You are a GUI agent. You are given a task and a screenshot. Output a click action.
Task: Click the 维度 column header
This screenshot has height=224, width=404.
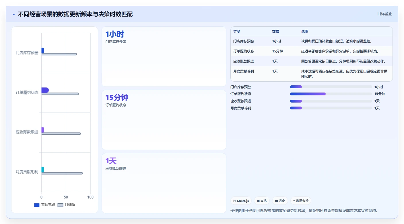pos(237,32)
